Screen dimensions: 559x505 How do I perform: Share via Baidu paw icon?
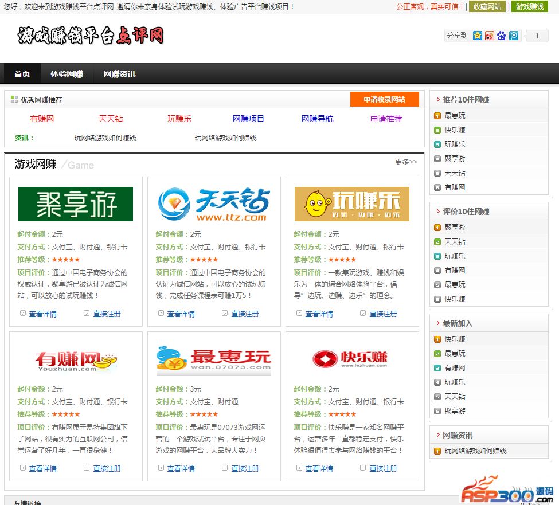coord(502,36)
